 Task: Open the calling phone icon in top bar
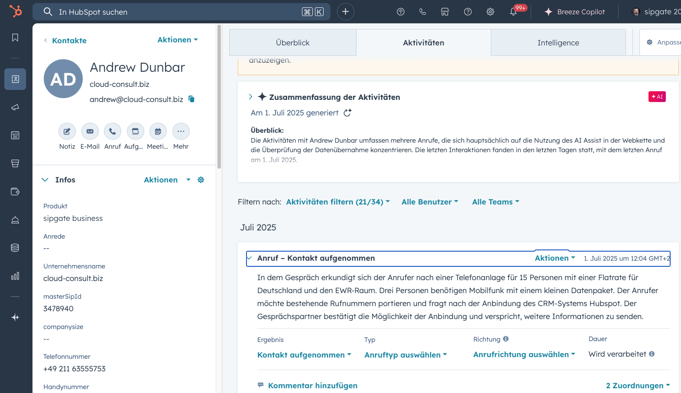tap(423, 12)
